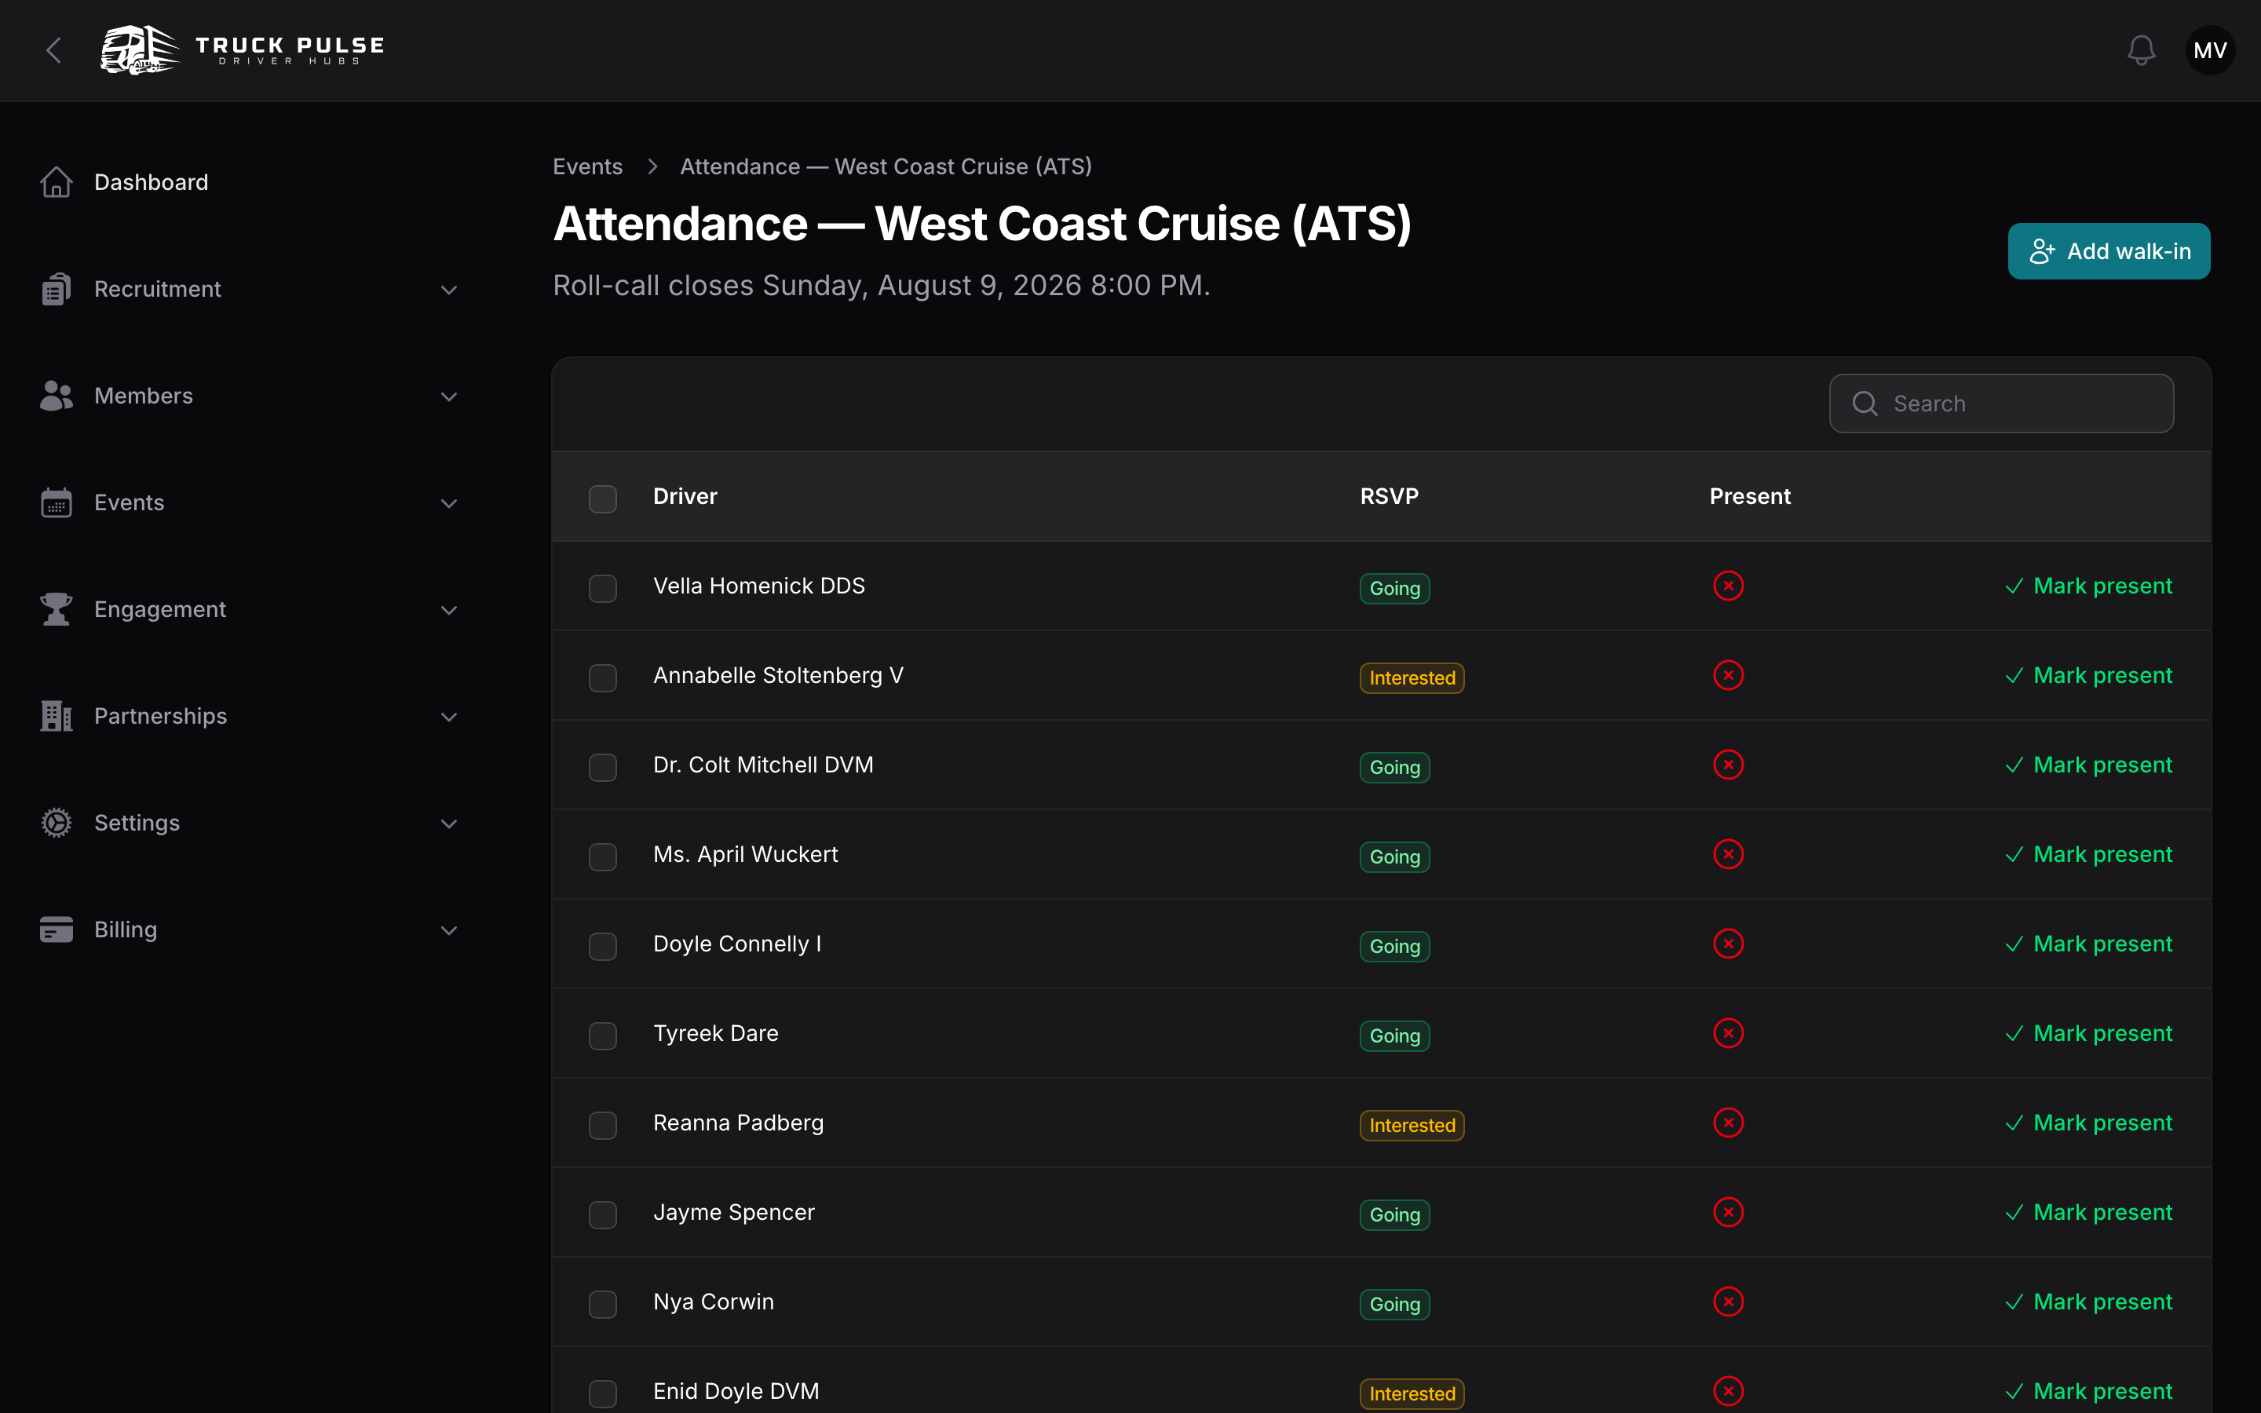The width and height of the screenshot is (2261, 1413).
Task: Open the MV user avatar menu
Action: [2210, 50]
